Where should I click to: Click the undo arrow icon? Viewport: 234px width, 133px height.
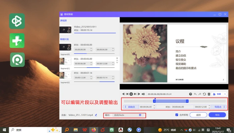point(195,94)
